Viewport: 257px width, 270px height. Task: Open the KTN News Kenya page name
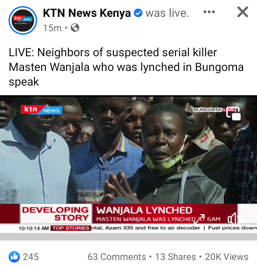click(x=87, y=13)
